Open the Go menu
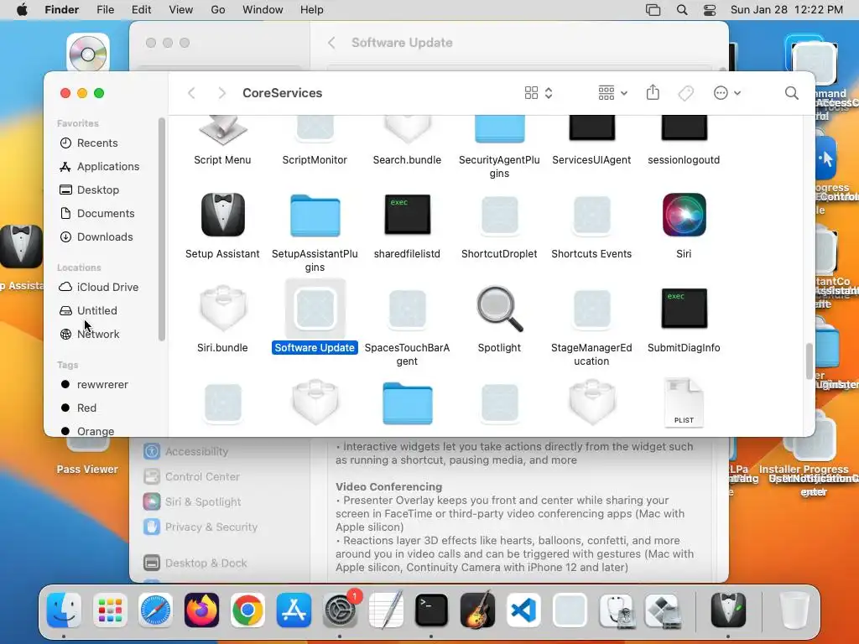This screenshot has width=859, height=644. [218, 10]
